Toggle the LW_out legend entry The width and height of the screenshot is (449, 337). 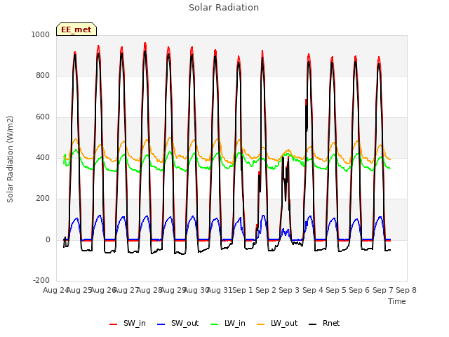277,323
